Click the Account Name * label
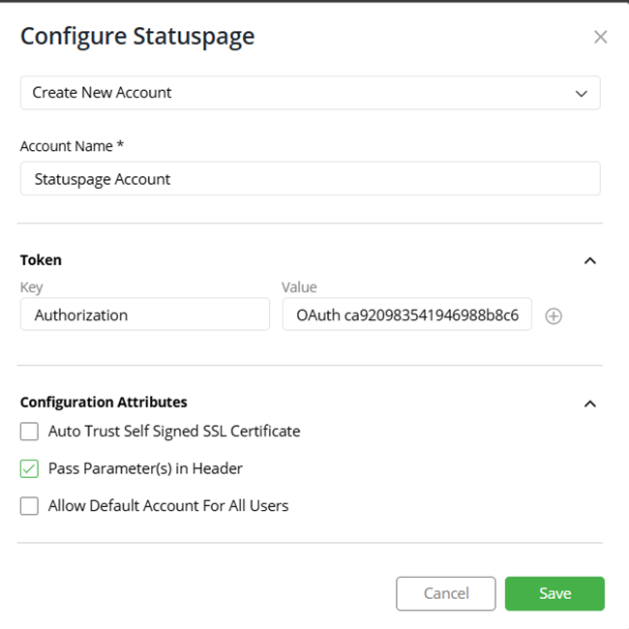Image resolution: width=629 pixels, height=629 pixels. pyautogui.click(x=73, y=146)
